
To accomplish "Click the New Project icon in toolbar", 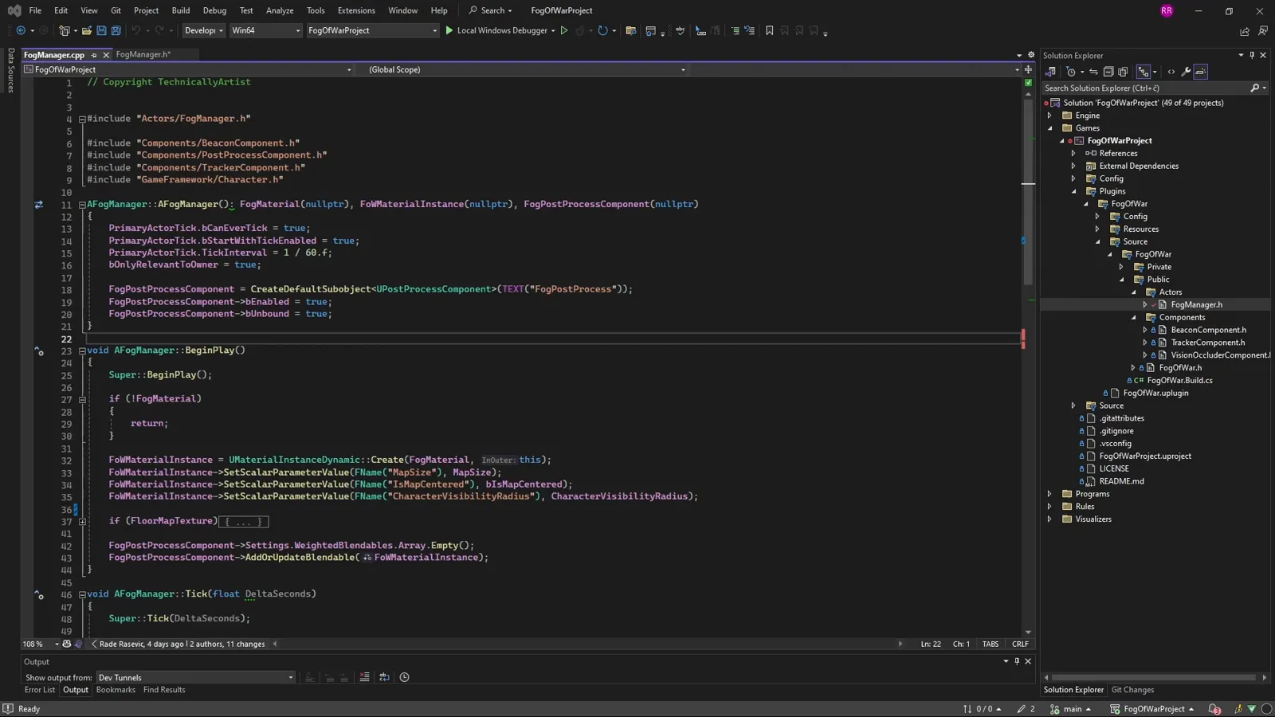I will point(65,30).
